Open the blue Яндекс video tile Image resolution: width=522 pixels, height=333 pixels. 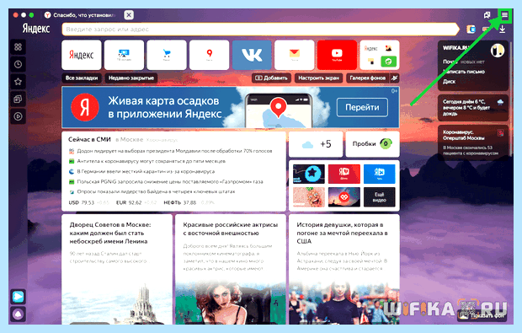pos(379,174)
